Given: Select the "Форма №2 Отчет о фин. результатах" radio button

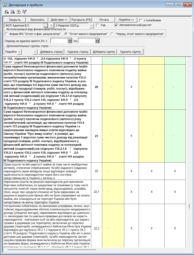Looking at the screenshot, I should pyautogui.click(x=7, y=34).
